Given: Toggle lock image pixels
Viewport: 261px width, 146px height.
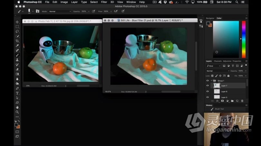Looking at the screenshot, I should 216,76.
